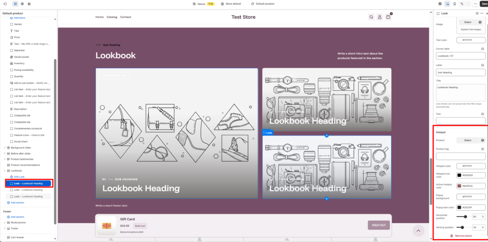
Task: Expand the Footer section arrow
Action: [x=4, y=228]
